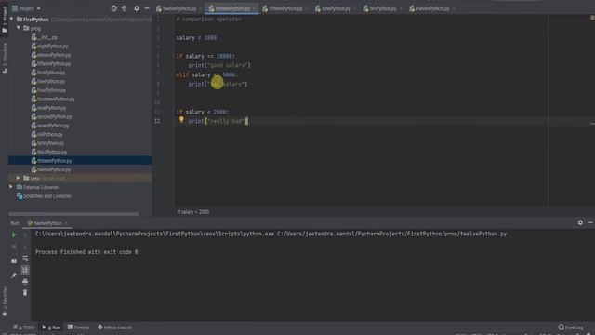Image resolution: width=595 pixels, height=335 pixels.
Task: Clear console with the trash icon
Action: coord(25,293)
